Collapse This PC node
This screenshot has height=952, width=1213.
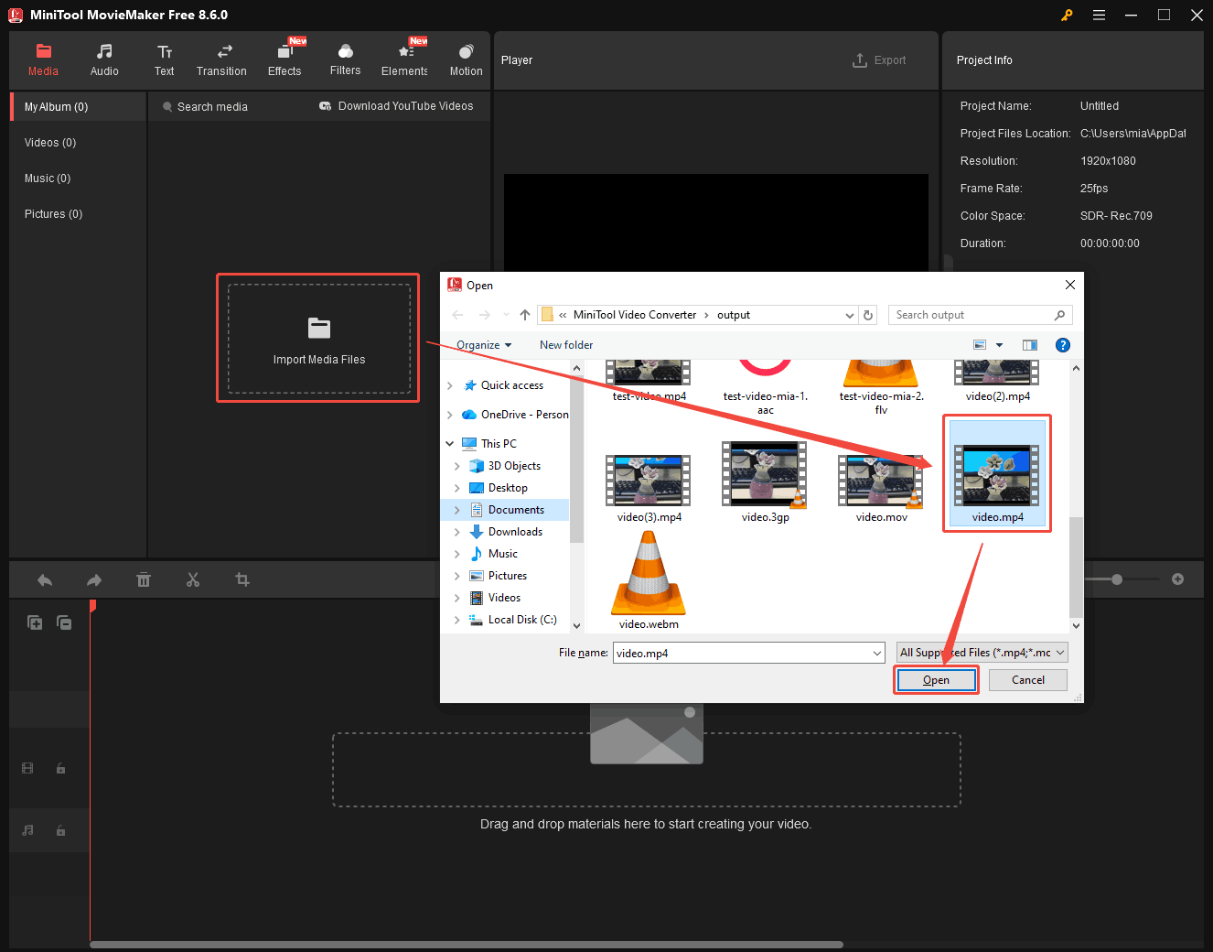click(x=449, y=444)
